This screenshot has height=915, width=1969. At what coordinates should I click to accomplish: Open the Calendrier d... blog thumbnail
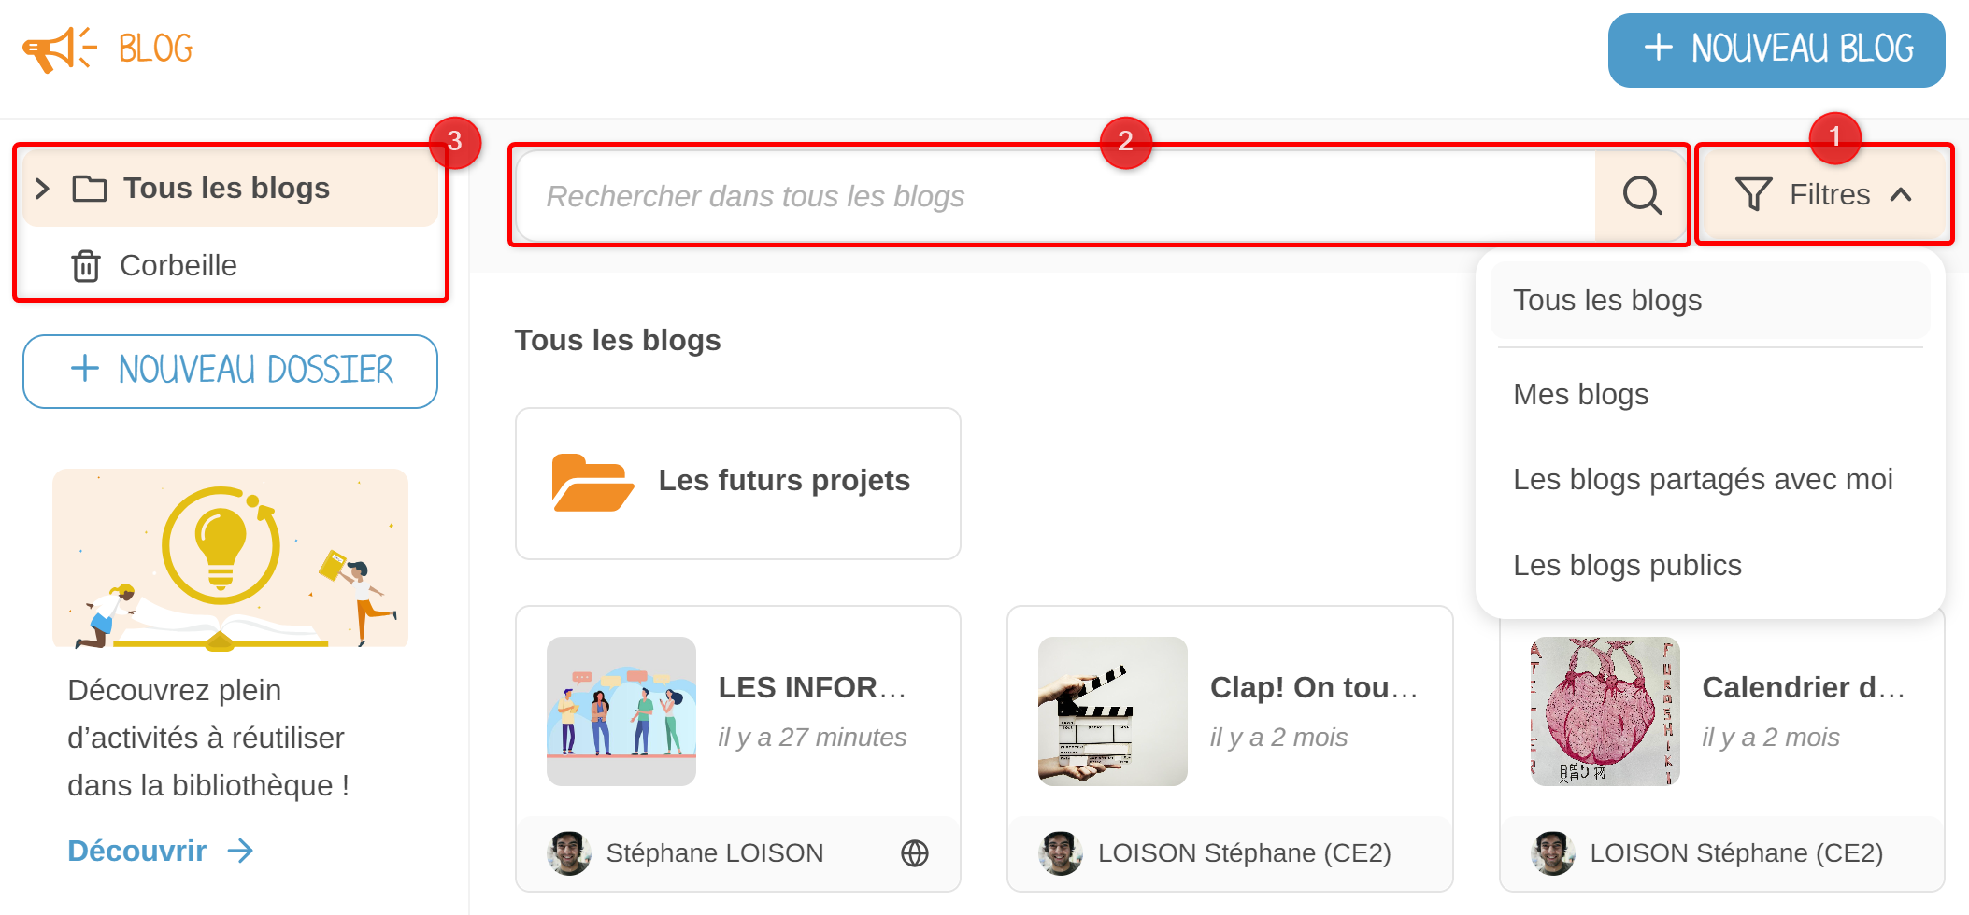[x=1605, y=711]
